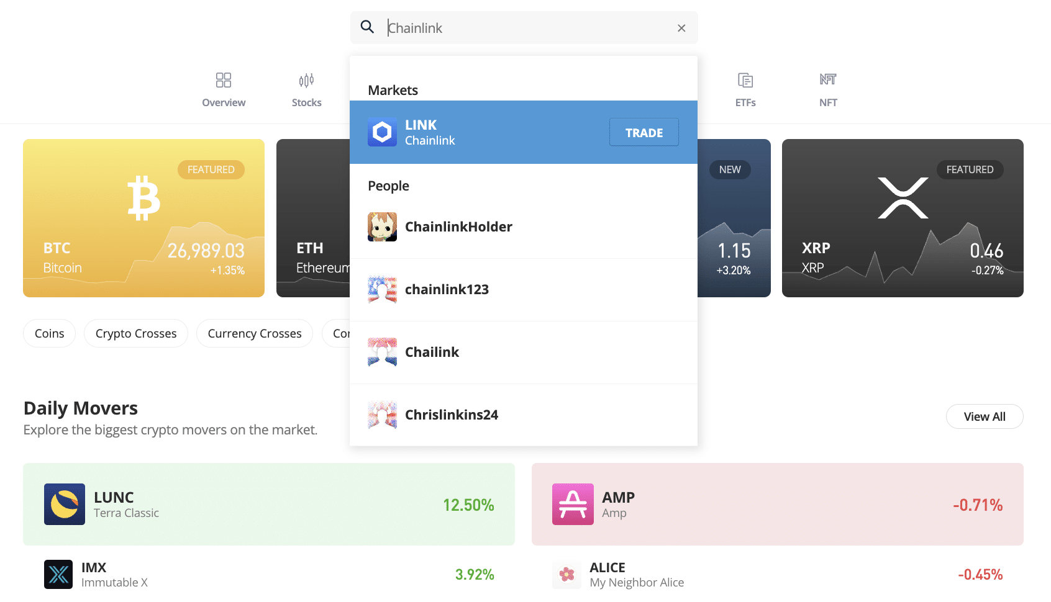Click the Bitcoin logo on BTC card
The height and width of the screenshot is (602, 1051).
[143, 198]
